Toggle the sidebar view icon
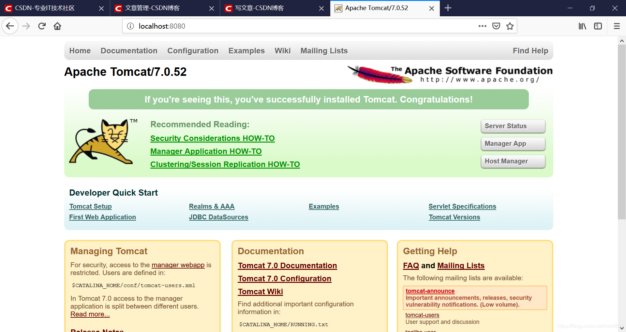This screenshot has width=626, height=332. click(x=598, y=26)
